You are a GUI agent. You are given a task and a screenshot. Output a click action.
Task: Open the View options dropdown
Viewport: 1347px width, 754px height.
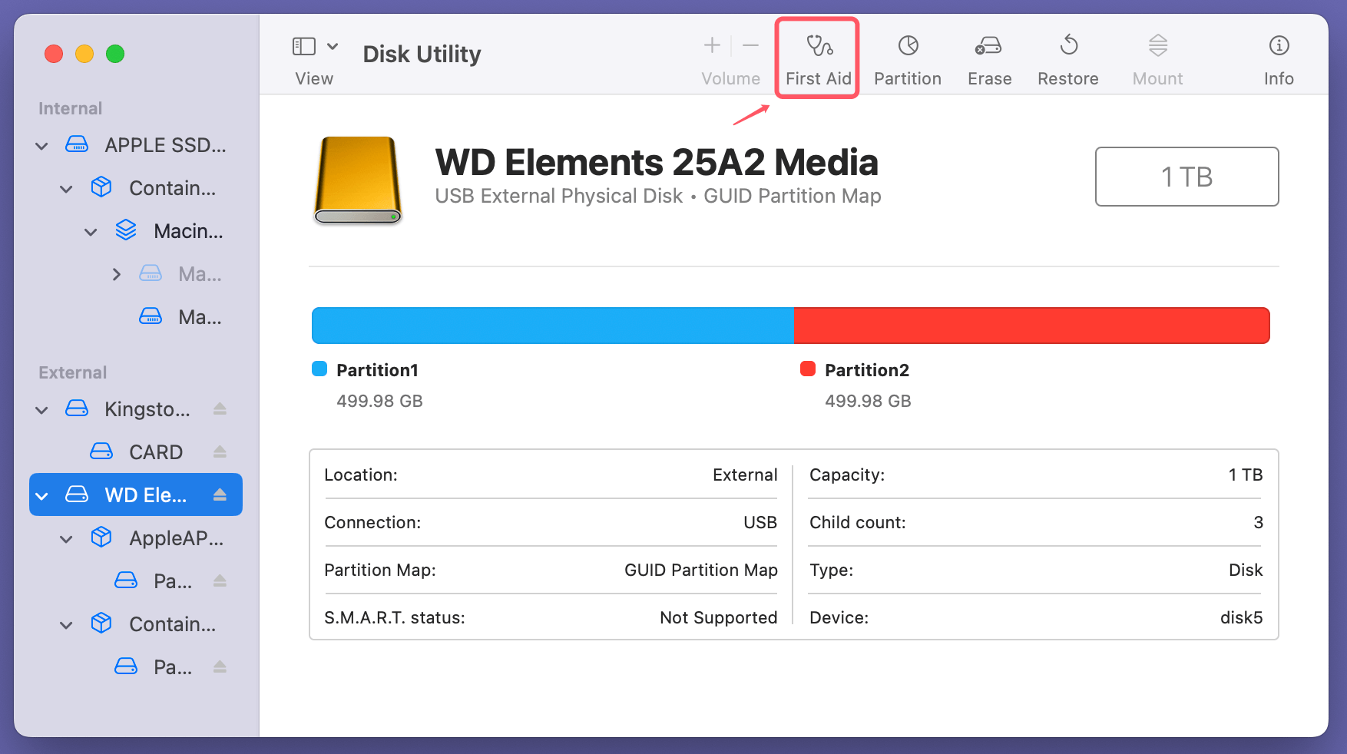coord(333,46)
